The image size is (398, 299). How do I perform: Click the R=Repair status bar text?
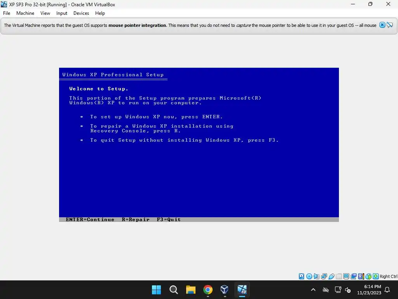click(136, 220)
